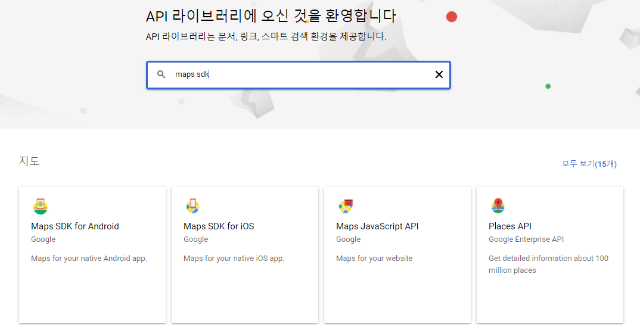640x333 pixels.
Task: Clear the search field with the X icon
Action: point(439,74)
